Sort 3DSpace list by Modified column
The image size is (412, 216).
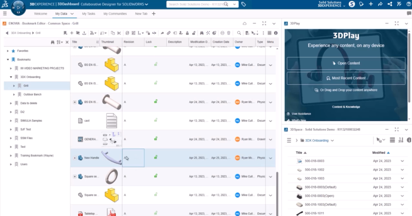pos(381,153)
